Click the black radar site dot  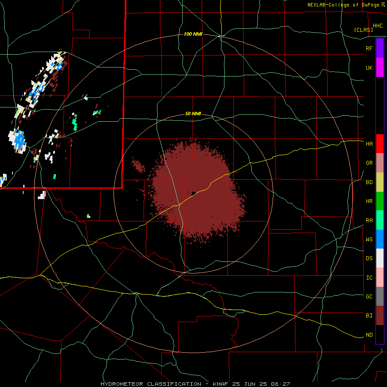pyautogui.click(x=193, y=193)
